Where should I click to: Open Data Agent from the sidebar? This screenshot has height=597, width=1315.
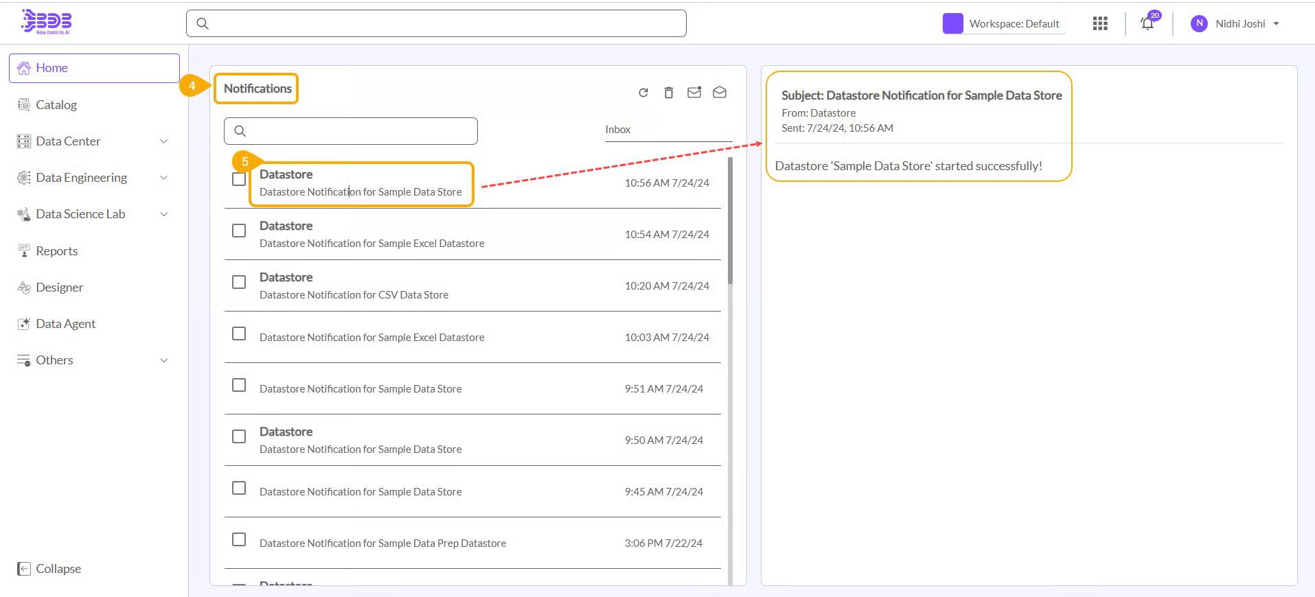click(65, 324)
